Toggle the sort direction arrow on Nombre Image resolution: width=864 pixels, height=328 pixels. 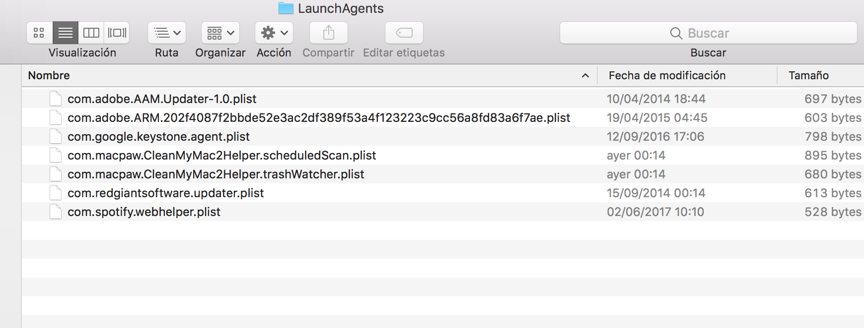click(585, 75)
